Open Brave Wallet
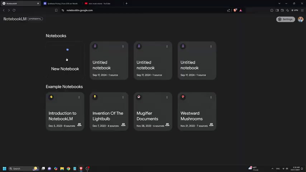Viewport: 306px width, 172px height. [x=282, y=10]
